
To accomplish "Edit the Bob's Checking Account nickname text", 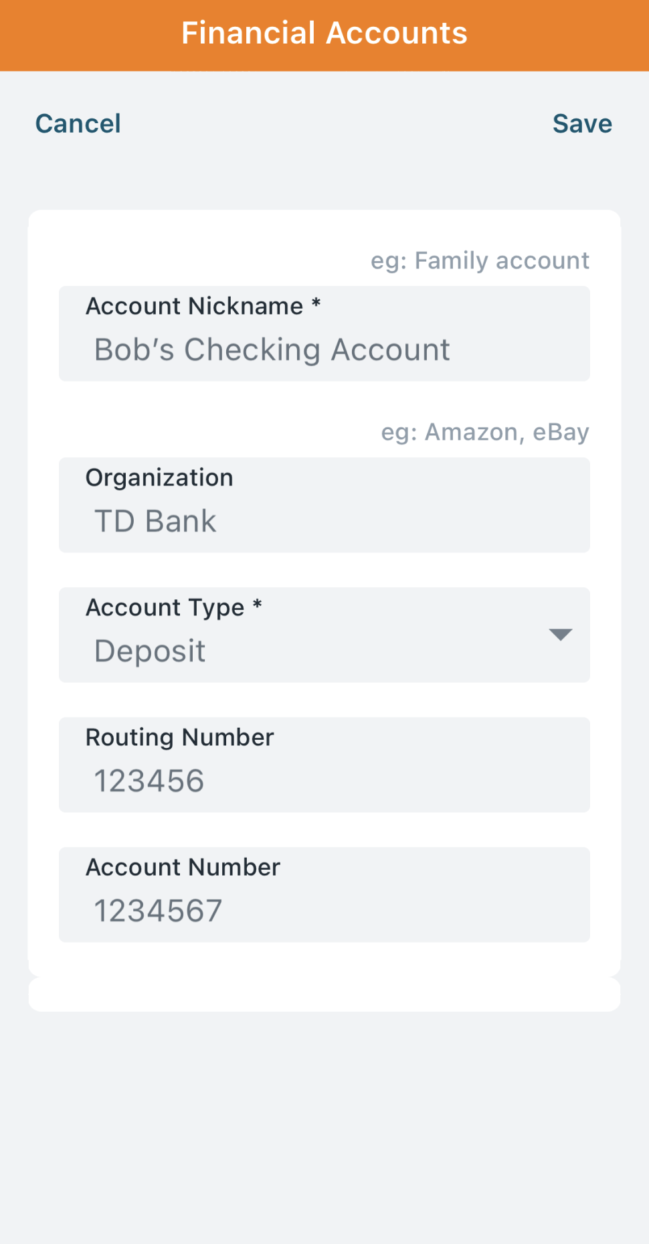I will point(272,350).
